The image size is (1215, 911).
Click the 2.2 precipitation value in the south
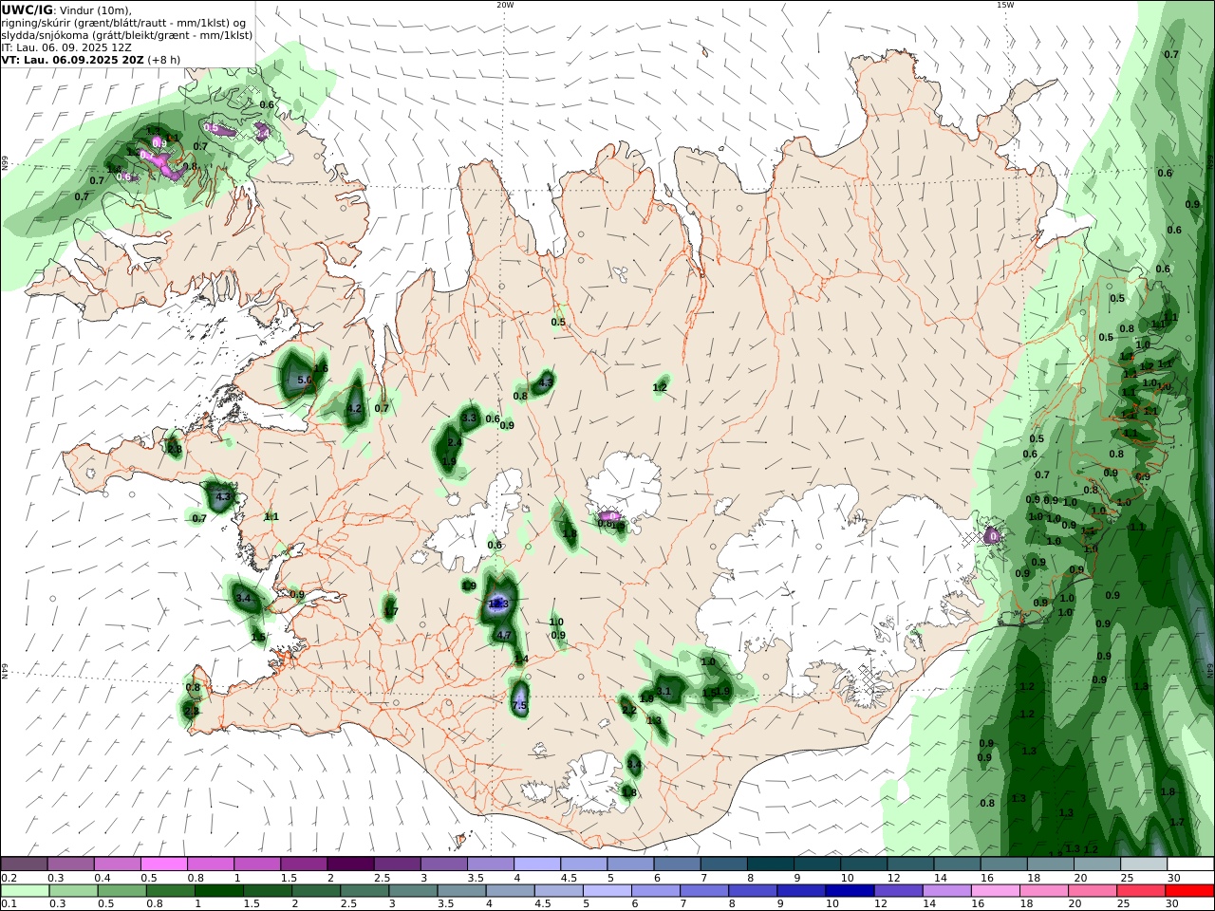pos(628,710)
